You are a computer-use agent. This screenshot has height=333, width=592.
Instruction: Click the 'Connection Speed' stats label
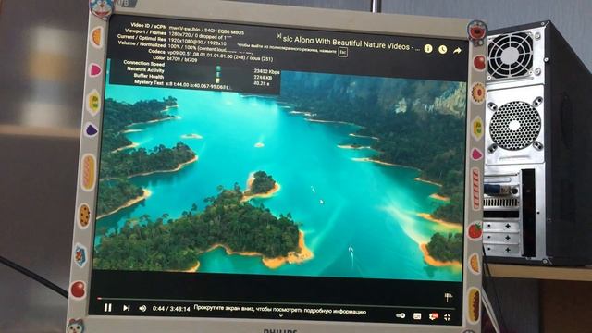coord(144,64)
